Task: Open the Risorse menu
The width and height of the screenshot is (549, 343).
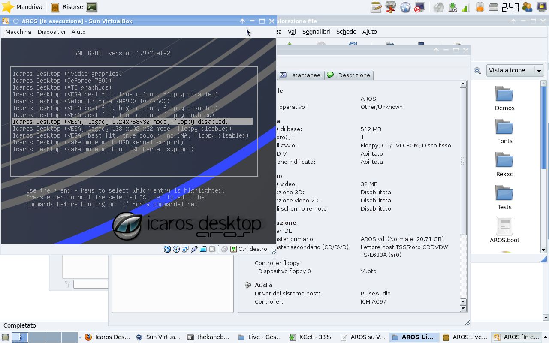Action: [67, 7]
